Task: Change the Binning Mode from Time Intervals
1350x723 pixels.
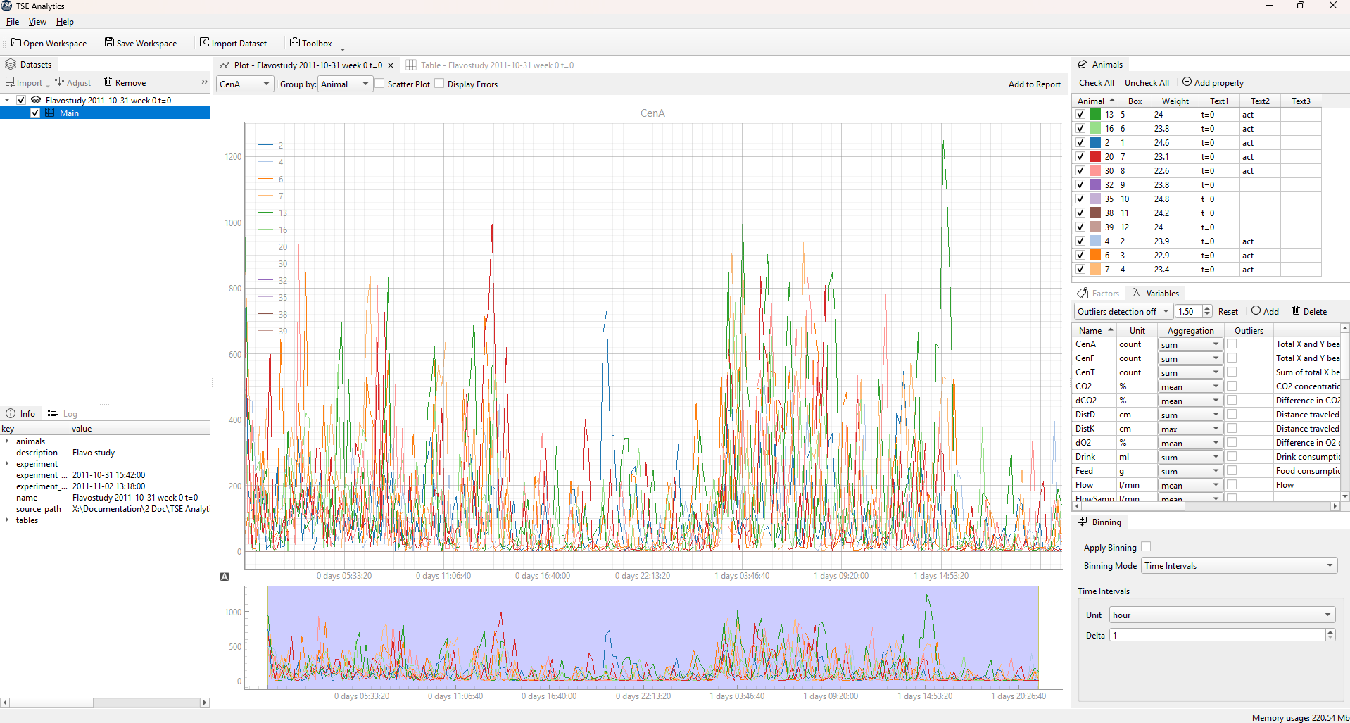Action: point(1238,565)
